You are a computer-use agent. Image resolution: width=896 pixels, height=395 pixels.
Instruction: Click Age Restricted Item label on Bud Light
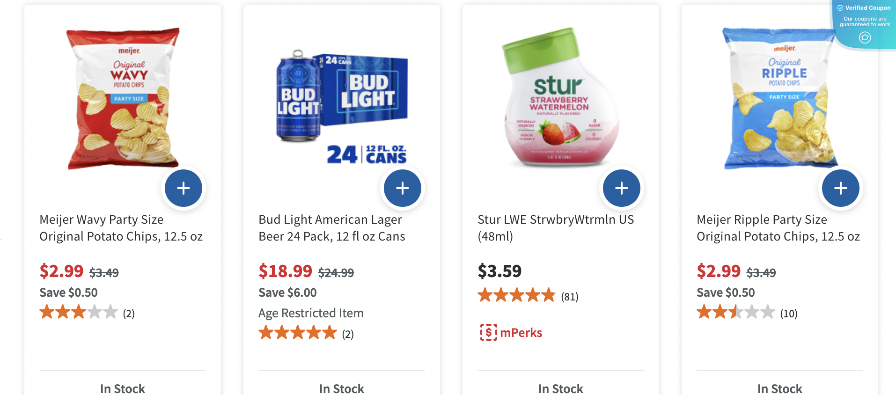311,313
